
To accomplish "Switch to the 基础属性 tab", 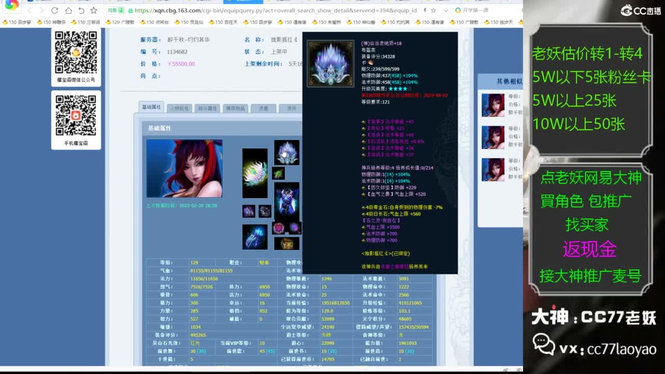I will point(151,107).
